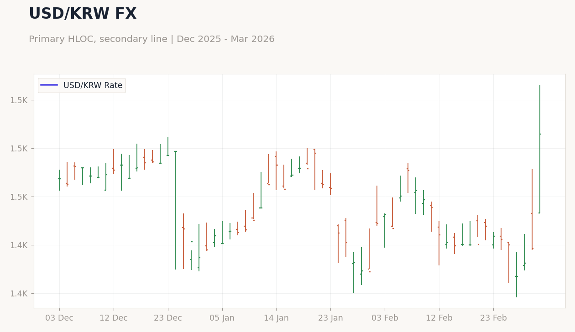
Task: Select the 05 Jan date label
Action: tap(222, 318)
